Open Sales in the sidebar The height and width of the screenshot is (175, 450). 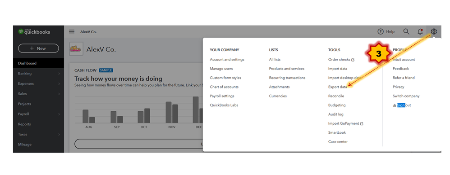tap(23, 94)
